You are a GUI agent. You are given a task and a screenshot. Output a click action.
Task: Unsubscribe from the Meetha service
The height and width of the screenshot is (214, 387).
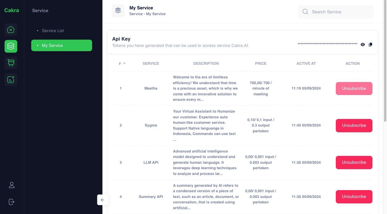tap(354, 88)
